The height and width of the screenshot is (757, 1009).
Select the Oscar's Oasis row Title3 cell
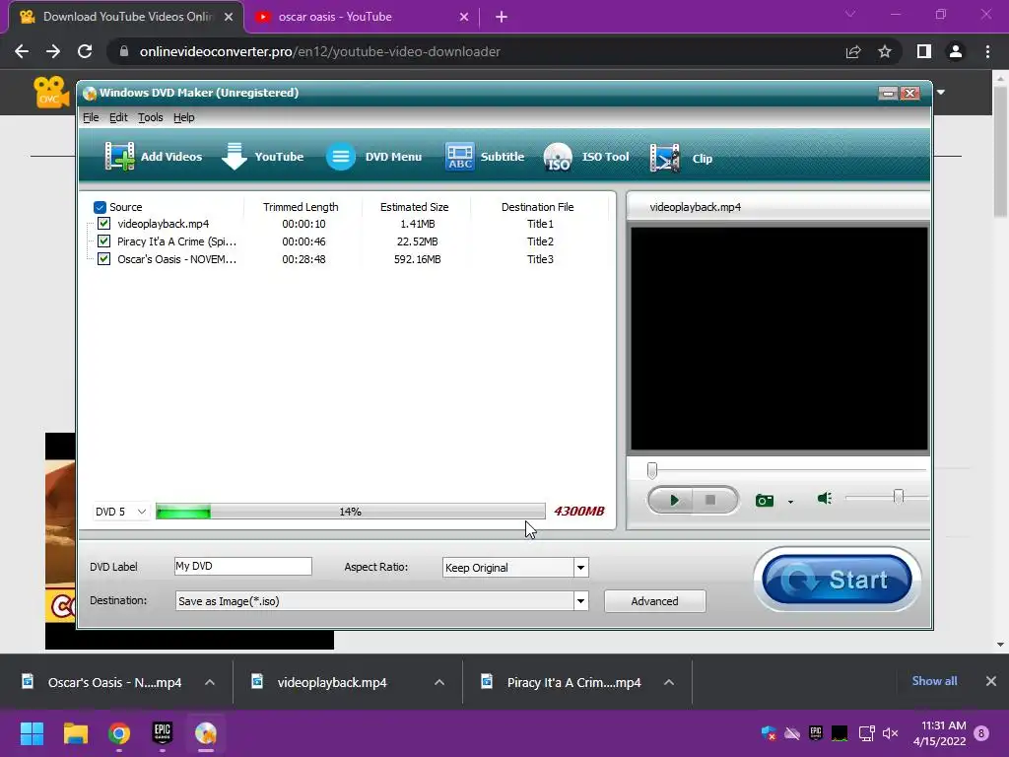[x=540, y=259]
